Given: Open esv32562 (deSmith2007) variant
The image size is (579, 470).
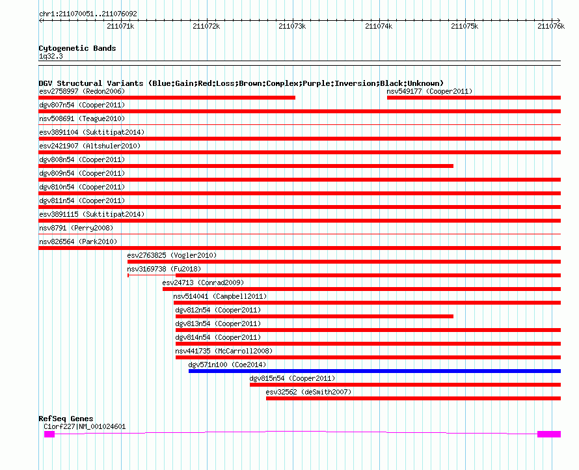Looking at the screenshot, I should click(x=308, y=392).
